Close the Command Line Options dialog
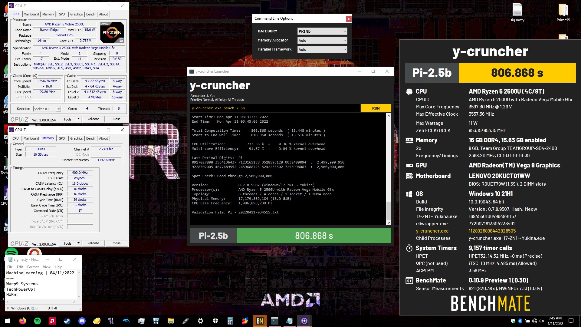The width and height of the screenshot is (581, 327). click(349, 19)
